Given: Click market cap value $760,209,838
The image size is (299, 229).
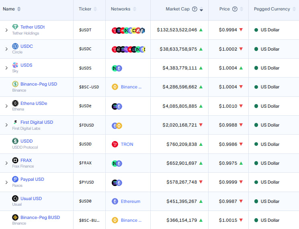Looking at the screenshot, I should (182, 144).
